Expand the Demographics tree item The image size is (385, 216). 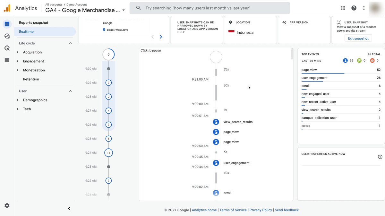18,100
